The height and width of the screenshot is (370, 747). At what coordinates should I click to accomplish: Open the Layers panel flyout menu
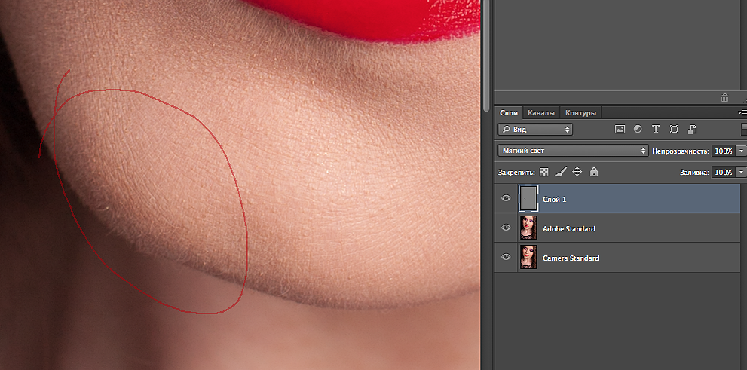point(742,113)
